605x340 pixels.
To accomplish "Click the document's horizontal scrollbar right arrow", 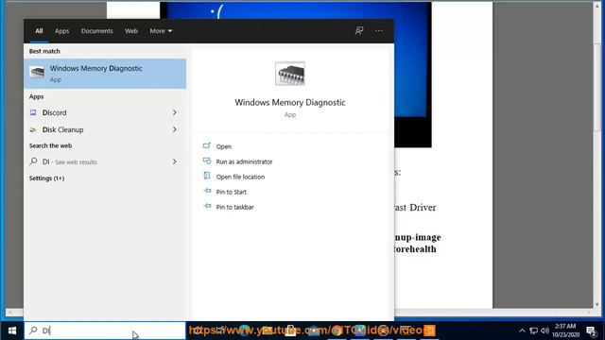I will 589,312.
